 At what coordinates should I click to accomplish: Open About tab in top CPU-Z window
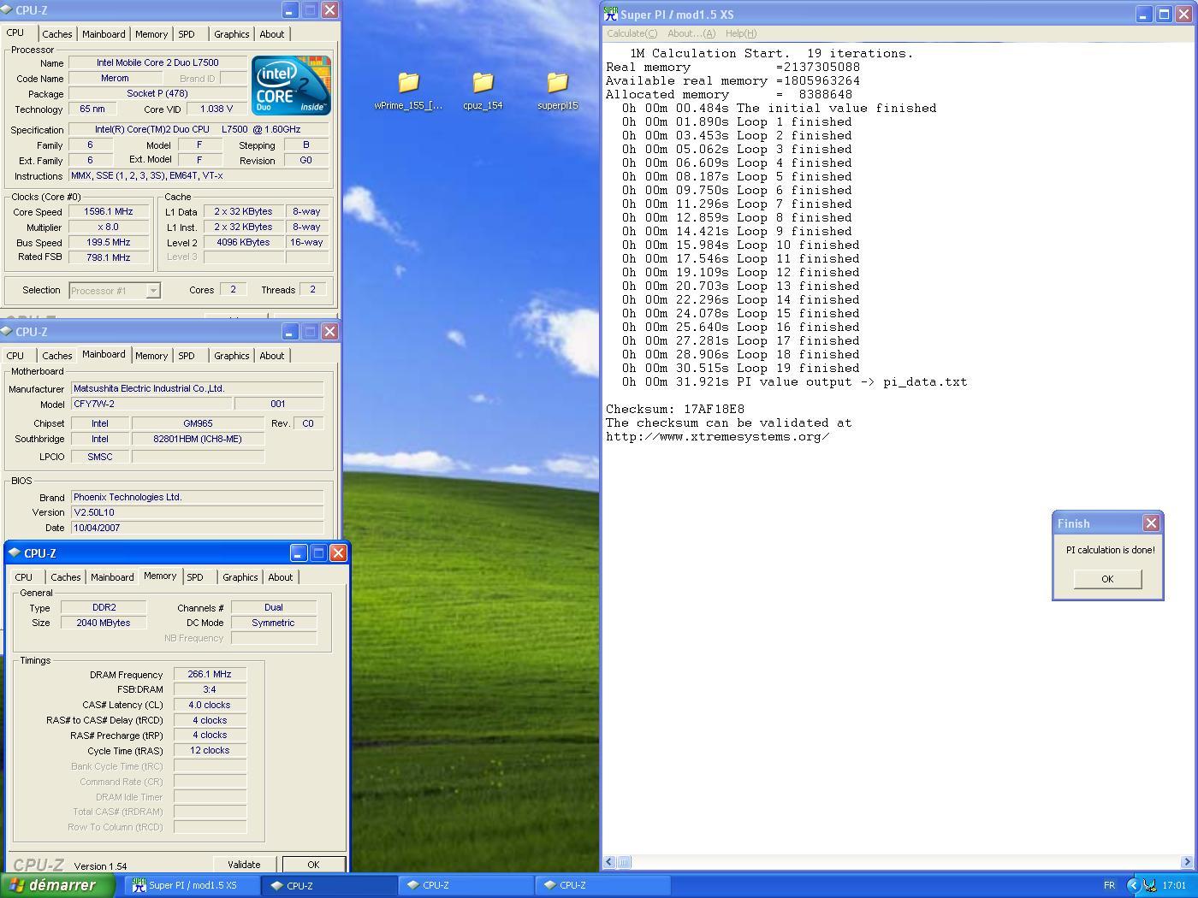tap(272, 34)
